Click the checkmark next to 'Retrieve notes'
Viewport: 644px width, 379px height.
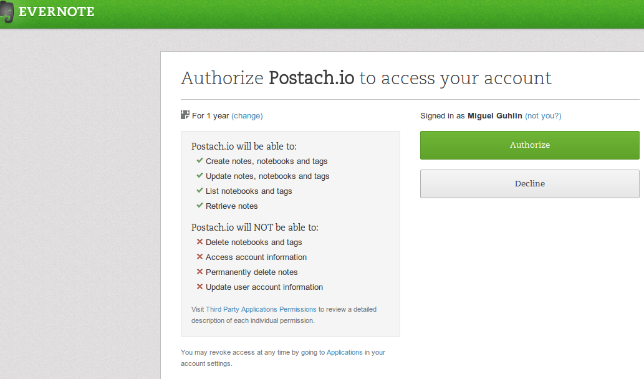point(199,205)
